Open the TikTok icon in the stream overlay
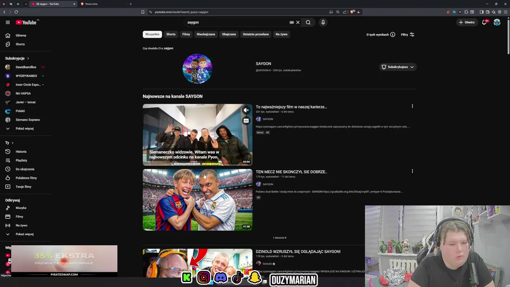510x287 pixels. coord(238,277)
